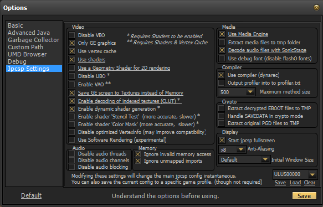Toggle Use compiler (dynarec) checkbox
Image resolution: width=323 pixels, height=207 pixels.
point(222,75)
